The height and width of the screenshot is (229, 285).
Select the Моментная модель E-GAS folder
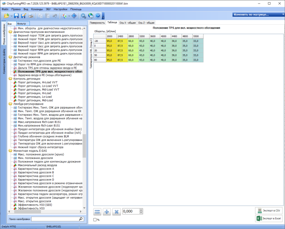30,151
